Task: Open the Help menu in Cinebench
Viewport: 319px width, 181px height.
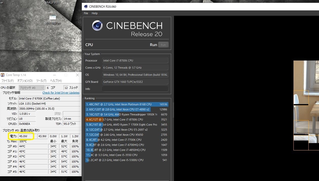Action: pyautogui.click(x=95, y=13)
